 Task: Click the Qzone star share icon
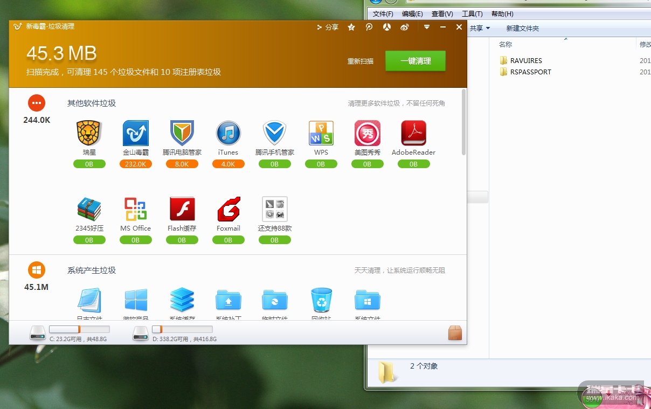(351, 27)
